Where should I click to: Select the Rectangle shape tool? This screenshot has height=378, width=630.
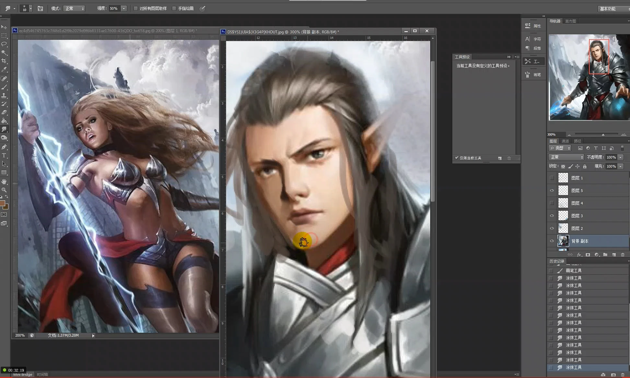tap(4, 172)
